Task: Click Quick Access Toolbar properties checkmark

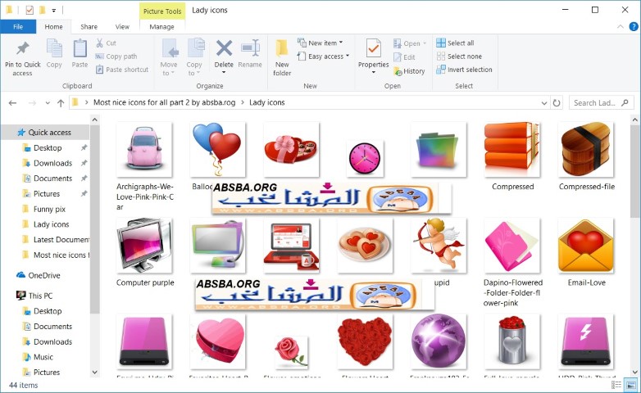Action: [30, 10]
